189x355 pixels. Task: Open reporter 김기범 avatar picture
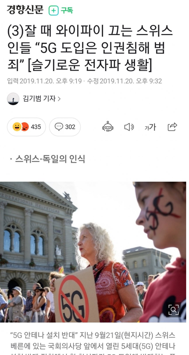pos(13,99)
